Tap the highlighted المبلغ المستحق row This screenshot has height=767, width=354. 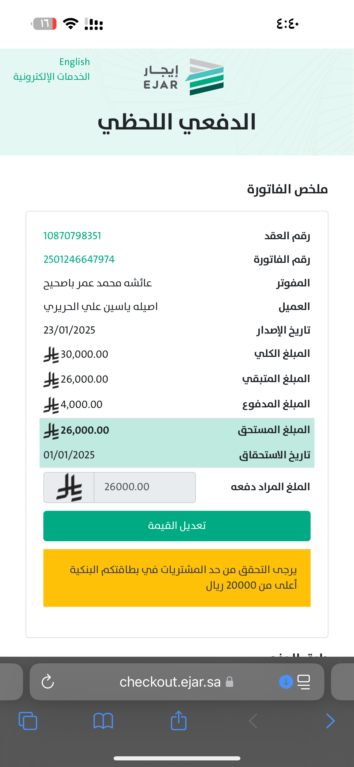click(177, 430)
